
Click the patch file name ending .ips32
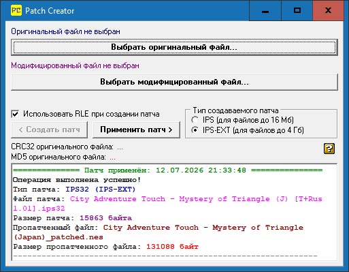click(x=167, y=204)
